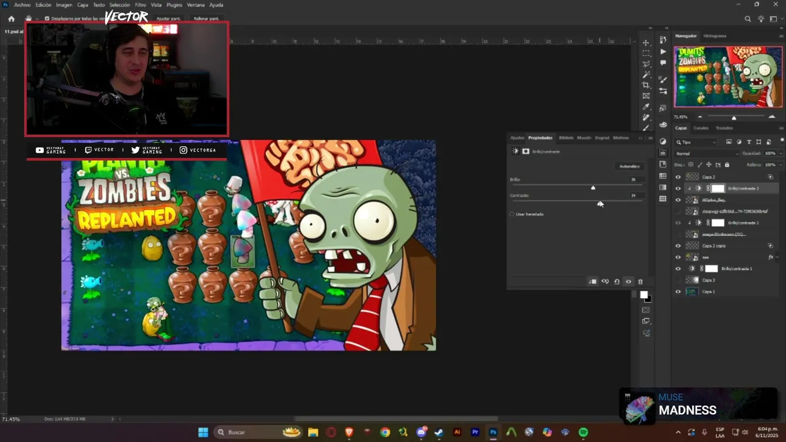This screenshot has height=442, width=786.
Task: Open the Filtro menu
Action: click(x=141, y=5)
